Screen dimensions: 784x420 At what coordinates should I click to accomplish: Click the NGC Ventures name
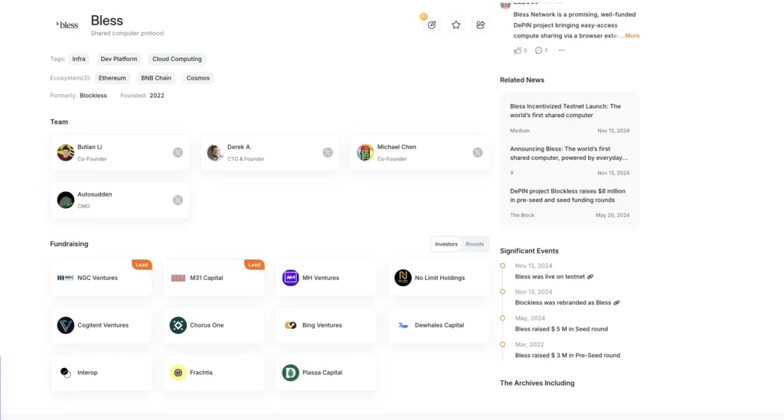[x=97, y=278]
